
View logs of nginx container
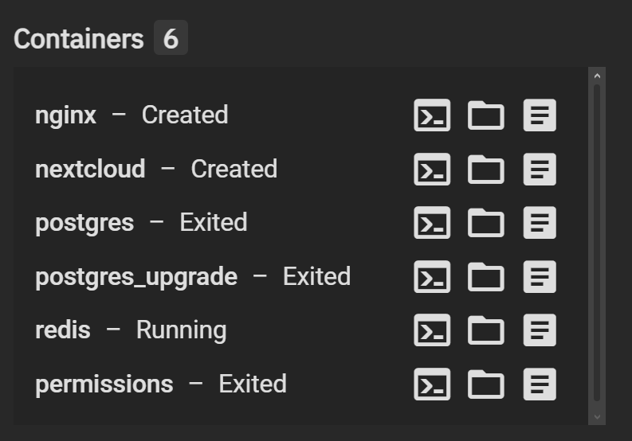540,115
